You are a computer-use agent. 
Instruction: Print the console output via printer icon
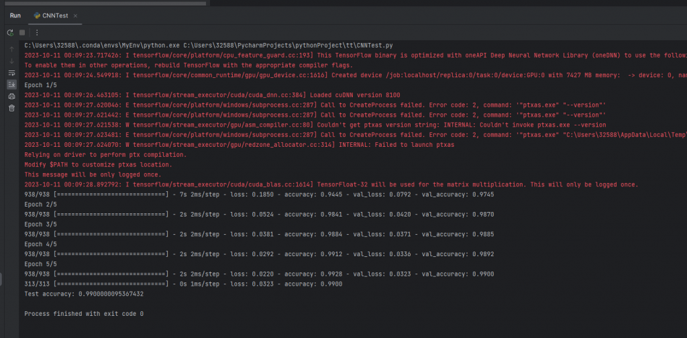[x=12, y=97]
